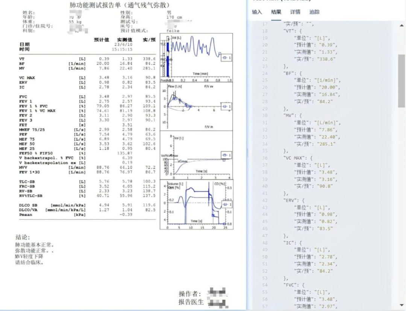
Task: Select the 结果 tab
Action: click(x=276, y=12)
